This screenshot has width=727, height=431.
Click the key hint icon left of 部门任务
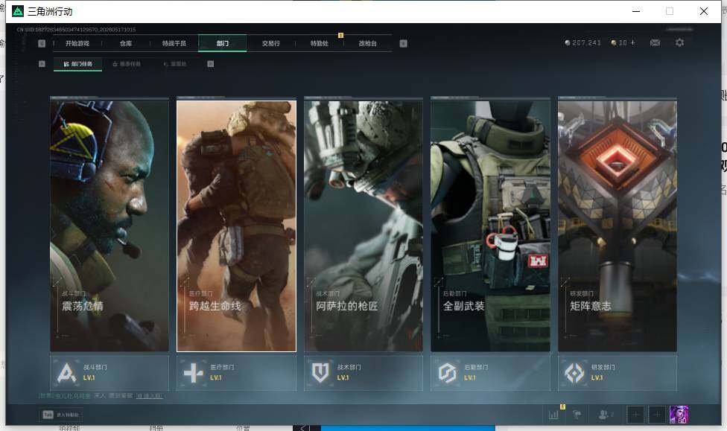42,64
